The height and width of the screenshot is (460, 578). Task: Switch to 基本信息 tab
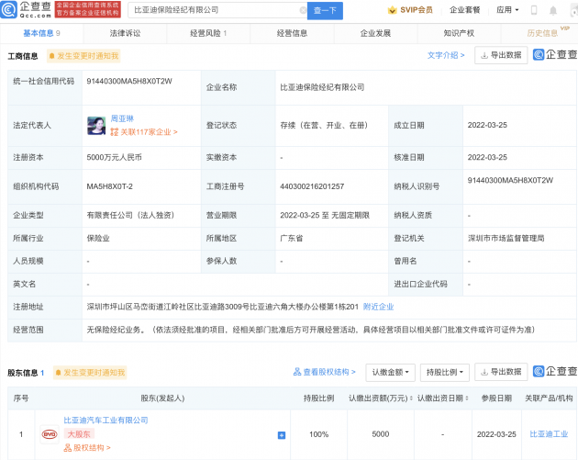41,33
